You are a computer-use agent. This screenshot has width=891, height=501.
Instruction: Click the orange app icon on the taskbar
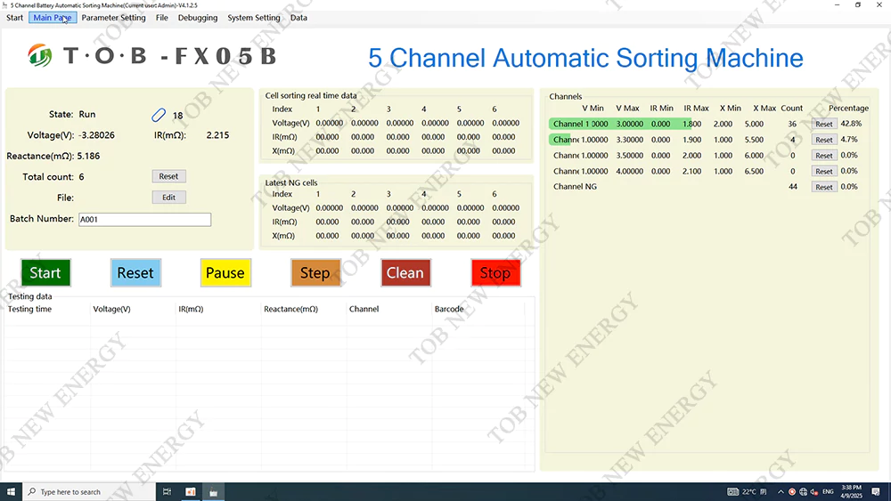point(191,491)
